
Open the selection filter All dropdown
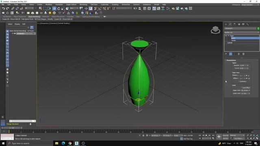29,8
